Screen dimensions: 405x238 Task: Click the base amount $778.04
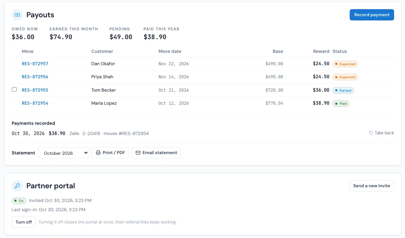[274, 103]
